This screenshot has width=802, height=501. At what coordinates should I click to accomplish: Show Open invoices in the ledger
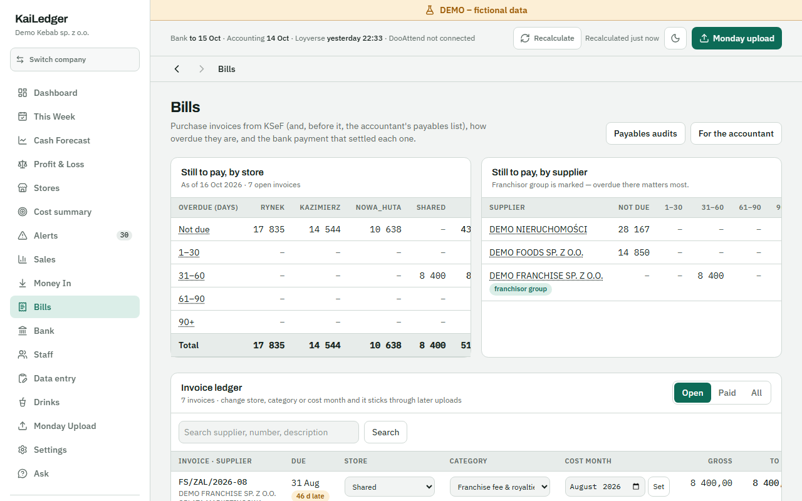click(x=692, y=393)
